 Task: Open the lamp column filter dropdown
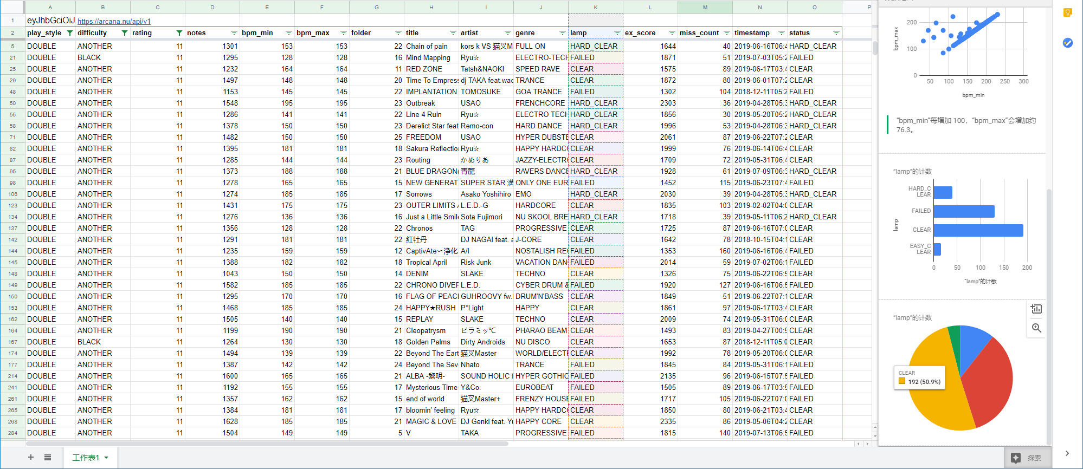(x=617, y=33)
